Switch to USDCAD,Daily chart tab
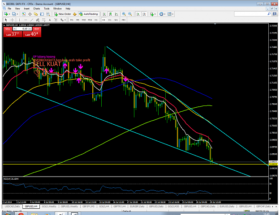The height and width of the screenshot is (215, 280). pyautogui.click(x=12, y=207)
